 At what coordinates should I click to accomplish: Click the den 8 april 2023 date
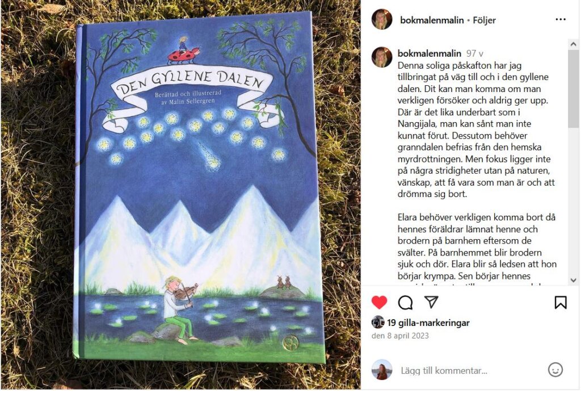(400, 336)
